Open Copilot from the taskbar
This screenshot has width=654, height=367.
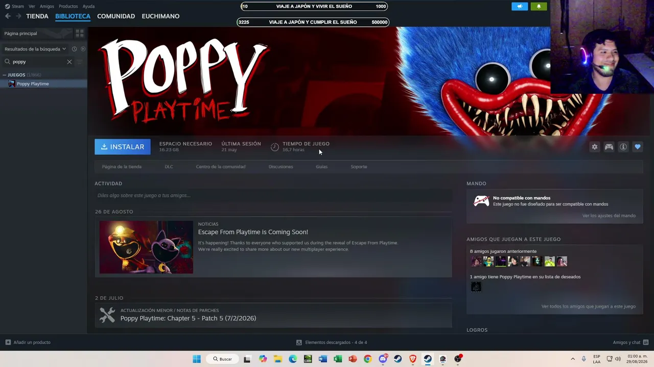point(263,359)
